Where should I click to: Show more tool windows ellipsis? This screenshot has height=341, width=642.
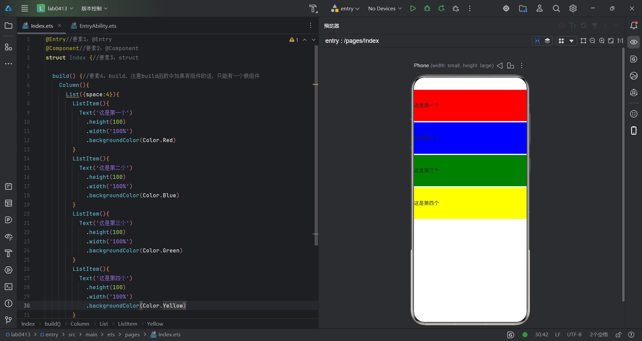coord(9,64)
